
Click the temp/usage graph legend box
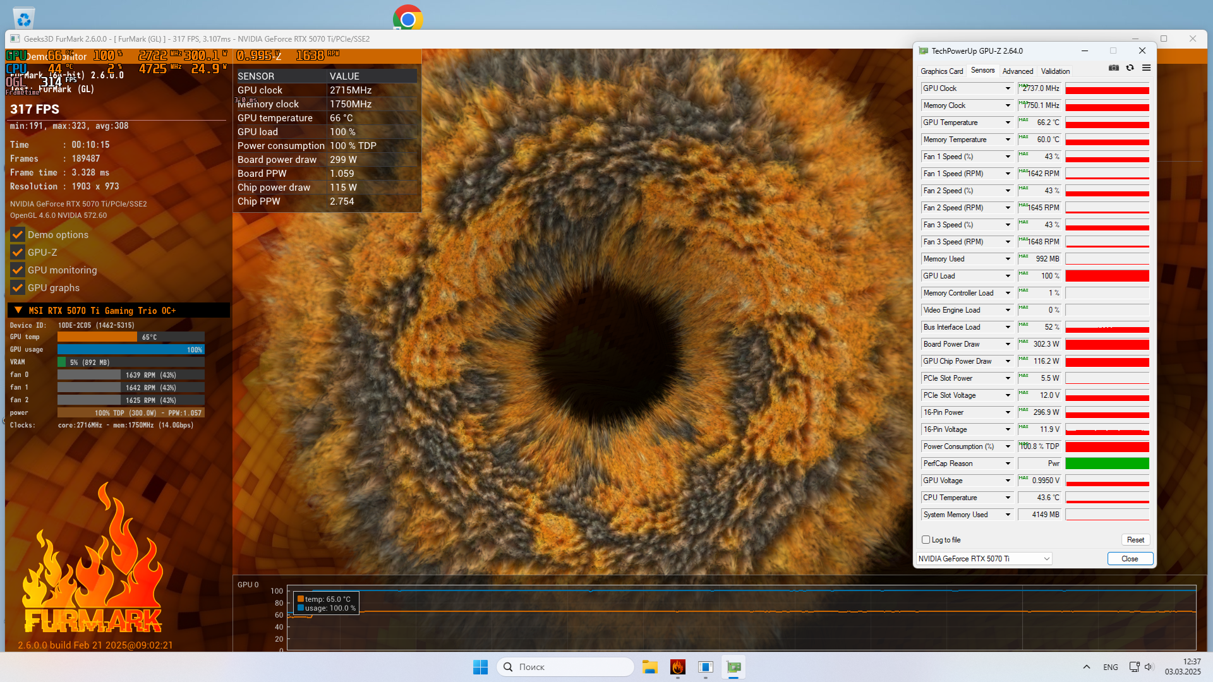(x=326, y=603)
